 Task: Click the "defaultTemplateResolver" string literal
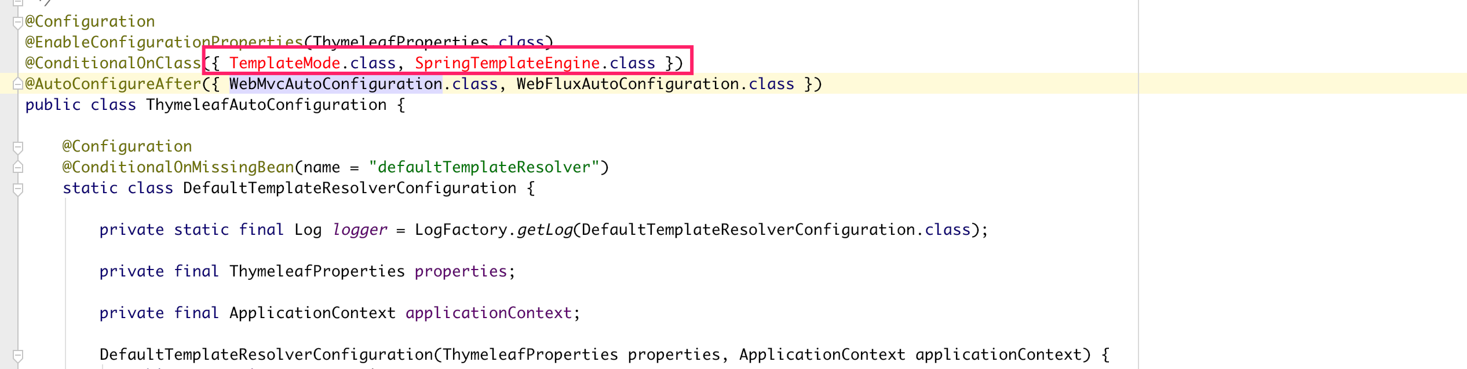[x=484, y=167]
